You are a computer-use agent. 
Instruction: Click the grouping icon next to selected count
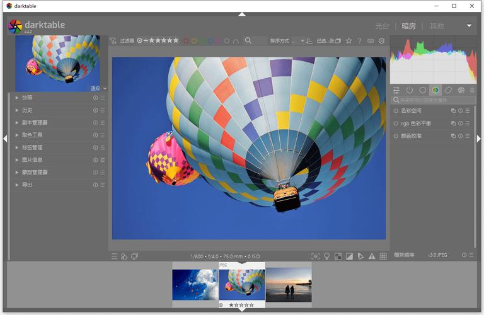(x=338, y=41)
